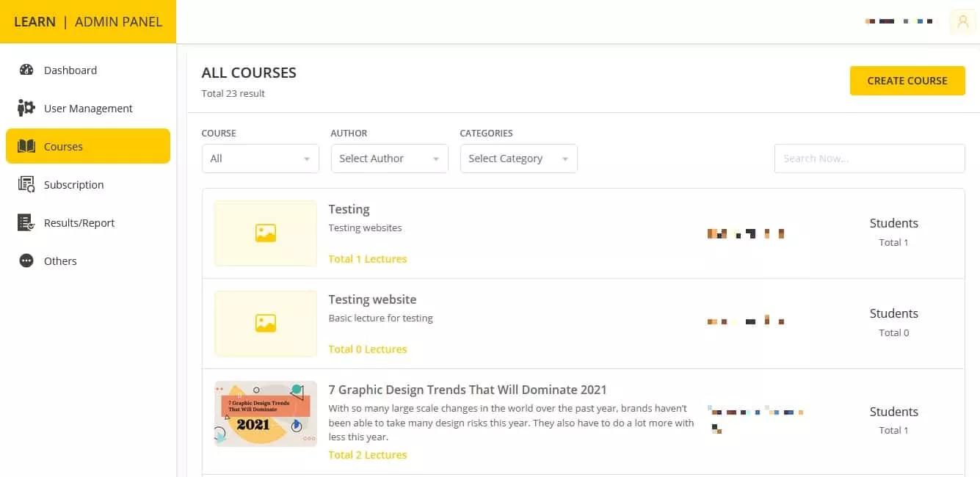The image size is (980, 477).
Task: Click the Others ellipsis icon
Action: click(26, 261)
